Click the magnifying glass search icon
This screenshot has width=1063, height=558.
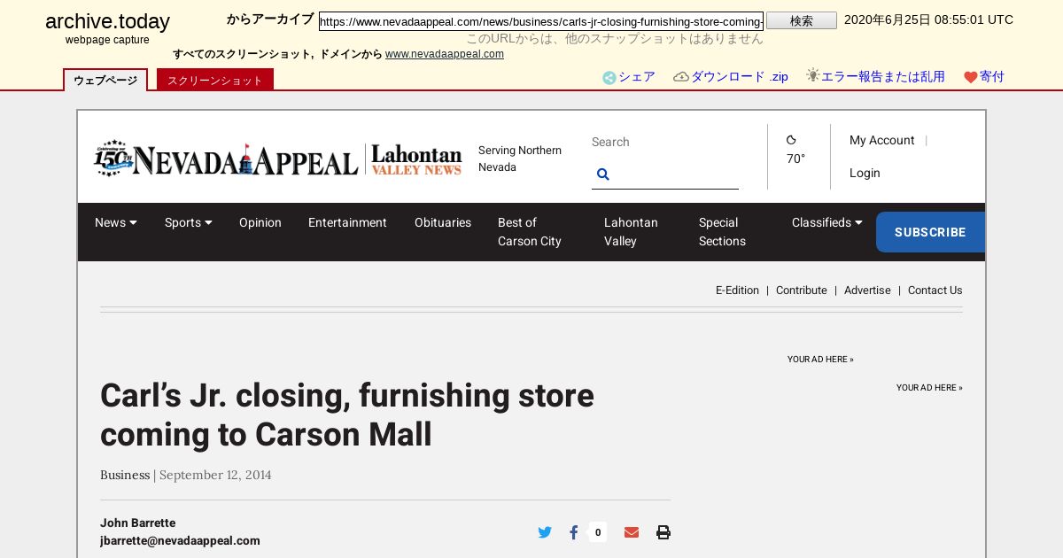[x=603, y=174]
